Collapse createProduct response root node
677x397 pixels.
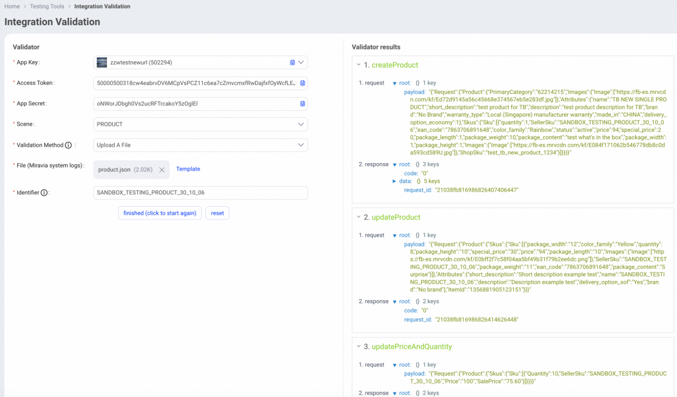click(x=395, y=165)
